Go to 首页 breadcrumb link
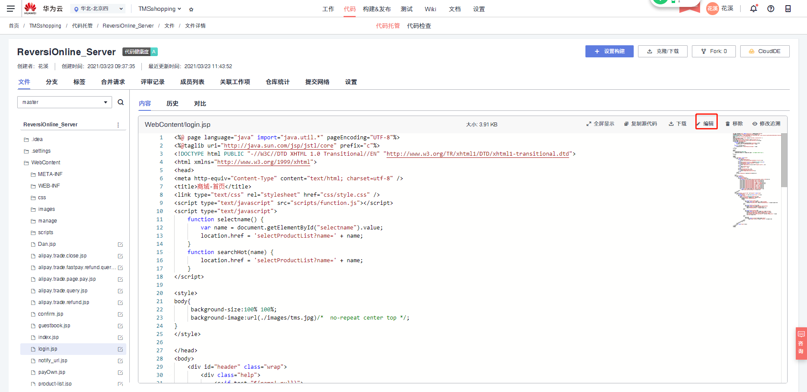This screenshot has height=392, width=807. coord(14,26)
